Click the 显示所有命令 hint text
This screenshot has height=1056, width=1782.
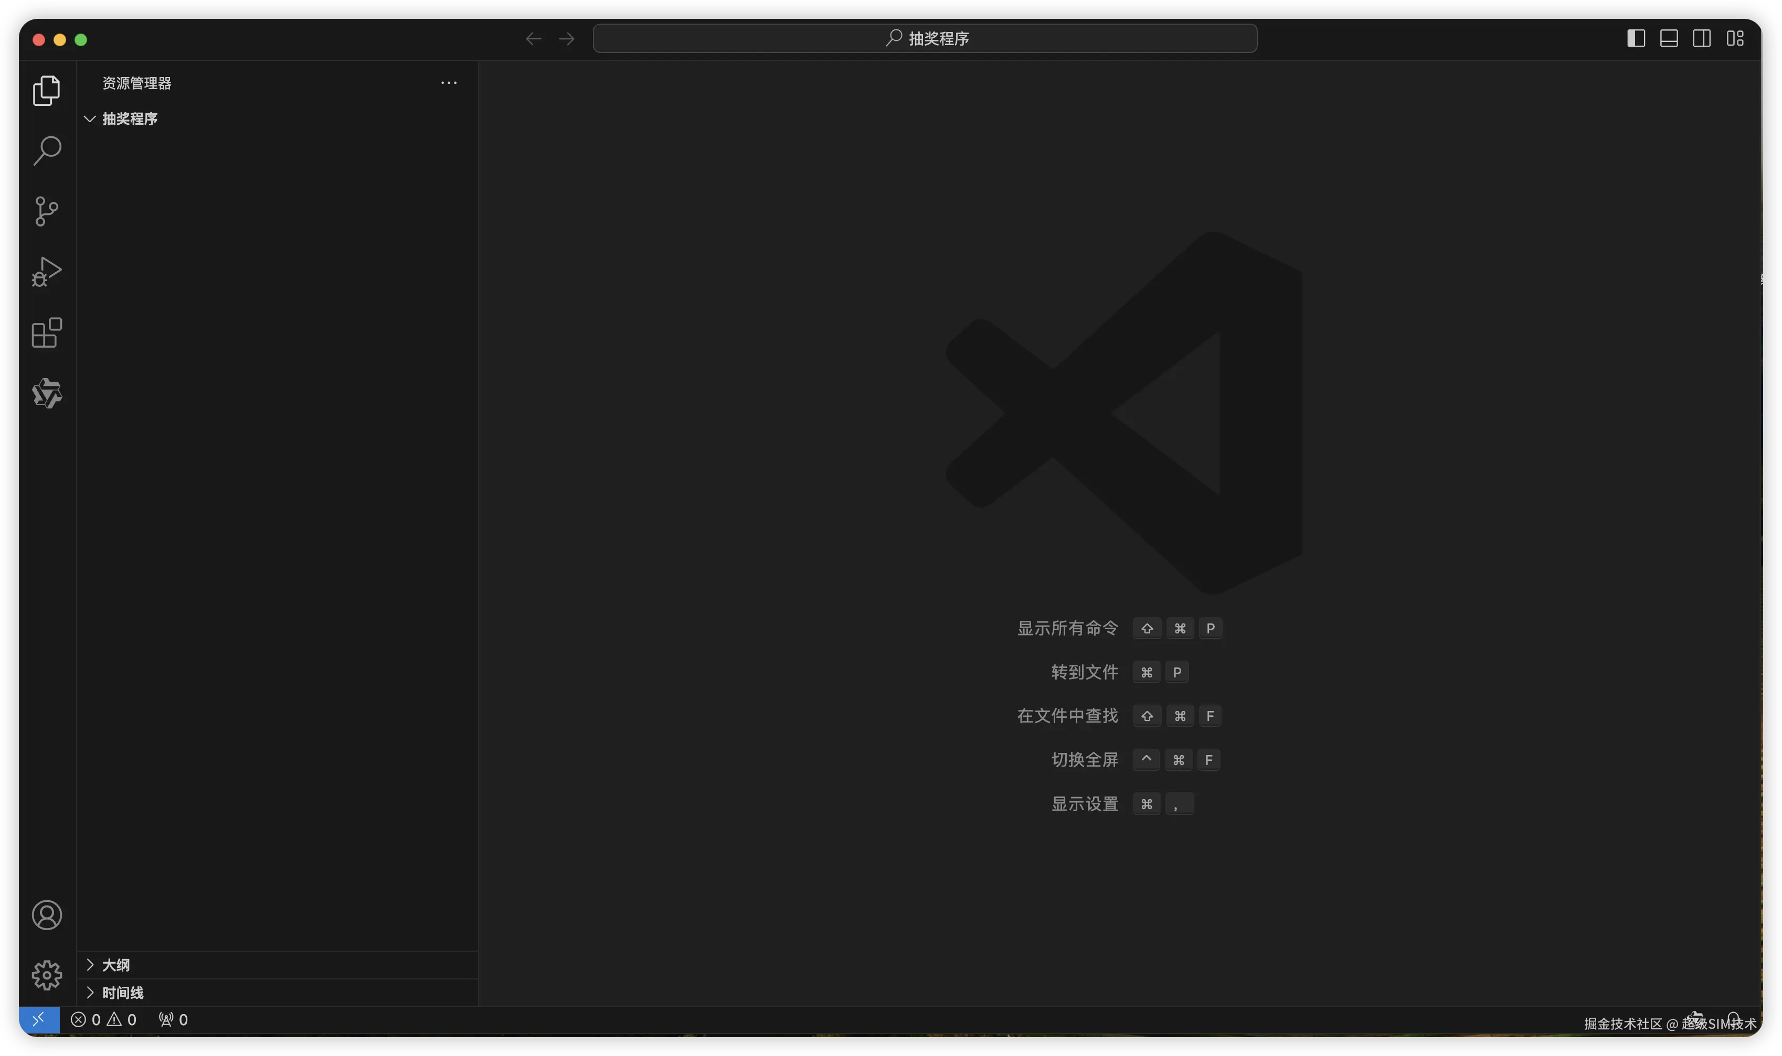coord(1067,628)
